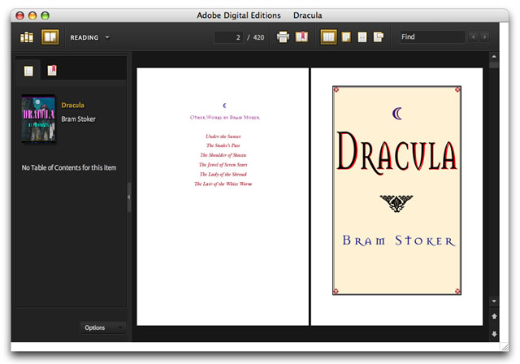Click 'The Lair of the White Worm' text

point(223,184)
